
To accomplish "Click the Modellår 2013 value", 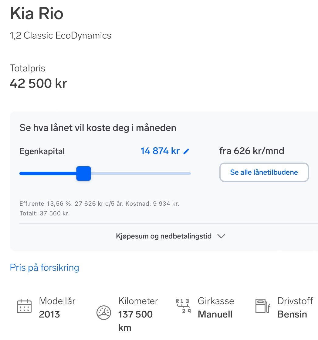I will (x=49, y=314).
